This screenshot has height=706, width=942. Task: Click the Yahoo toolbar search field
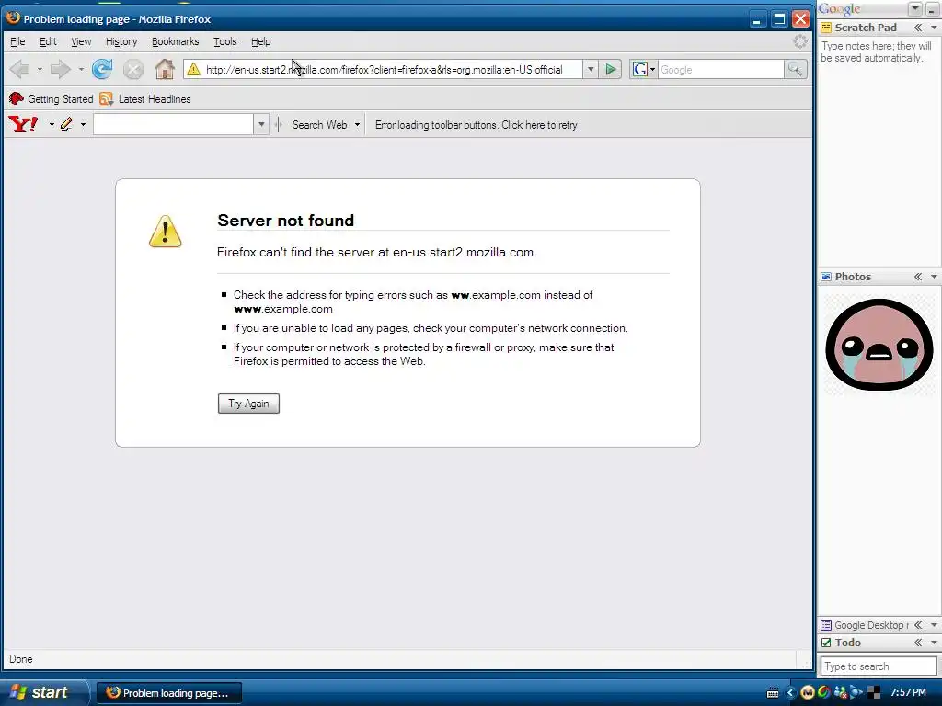(x=174, y=125)
